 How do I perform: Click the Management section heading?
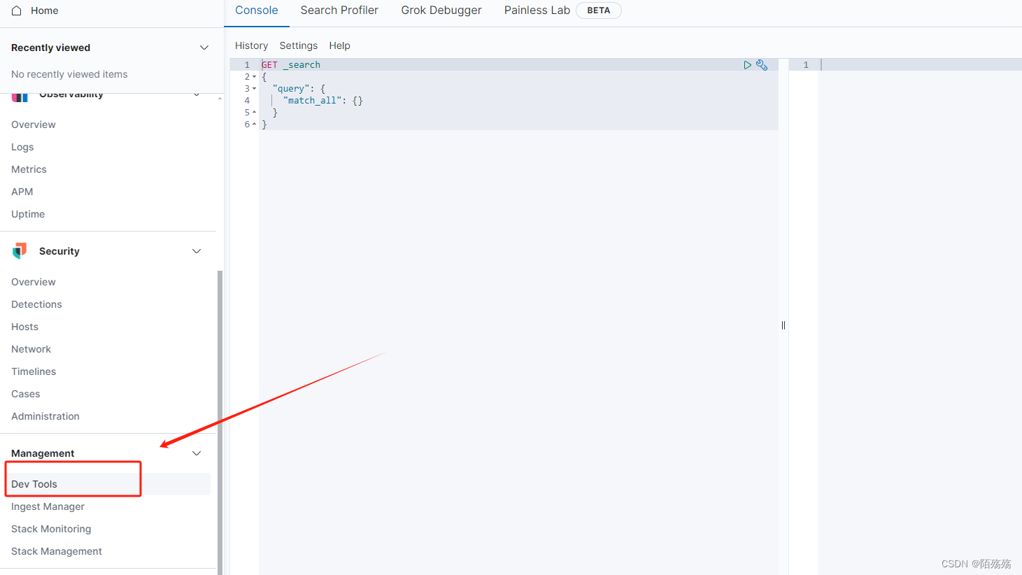pos(43,453)
